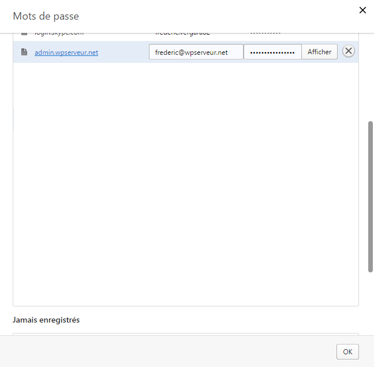The height and width of the screenshot is (367, 374).
Task: Focus the masked password field
Action: pyautogui.click(x=272, y=52)
